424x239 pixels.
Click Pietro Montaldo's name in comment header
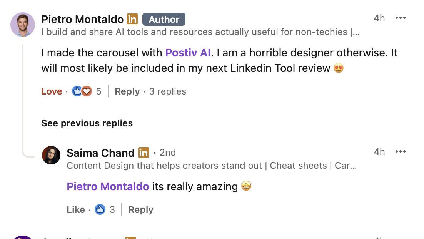pos(82,19)
